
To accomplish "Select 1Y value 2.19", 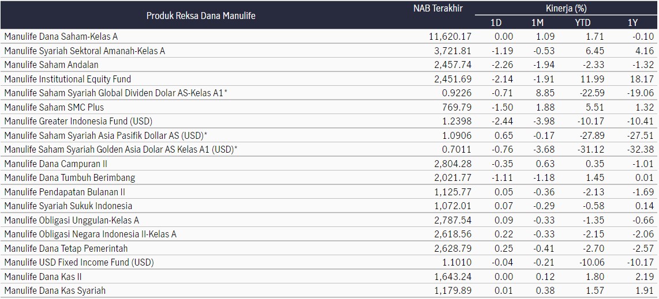I will pyautogui.click(x=646, y=277).
